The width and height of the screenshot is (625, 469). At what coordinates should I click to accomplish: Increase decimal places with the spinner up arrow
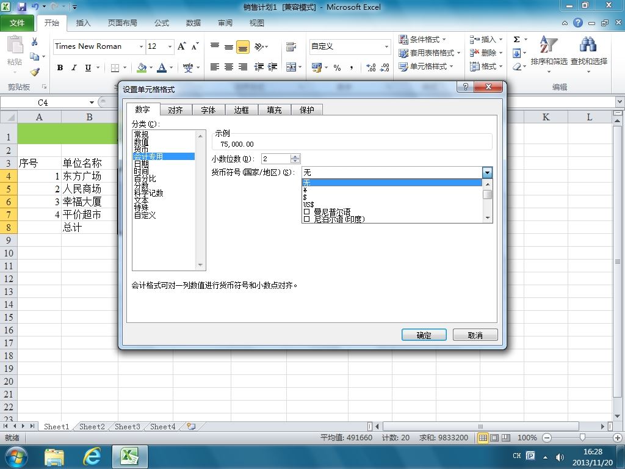[x=295, y=156]
